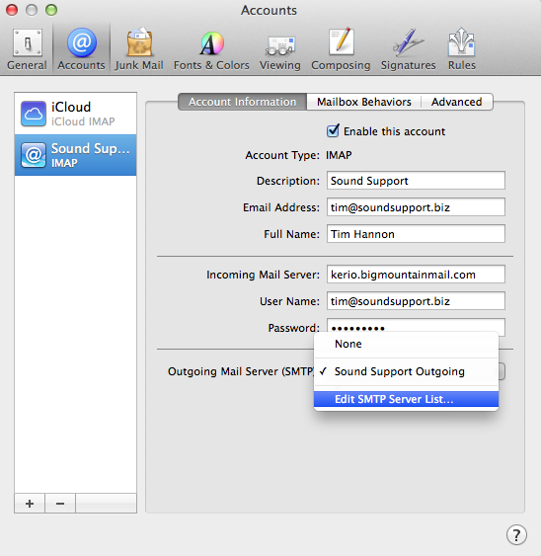Open Fonts & Colors preferences

pos(211,49)
